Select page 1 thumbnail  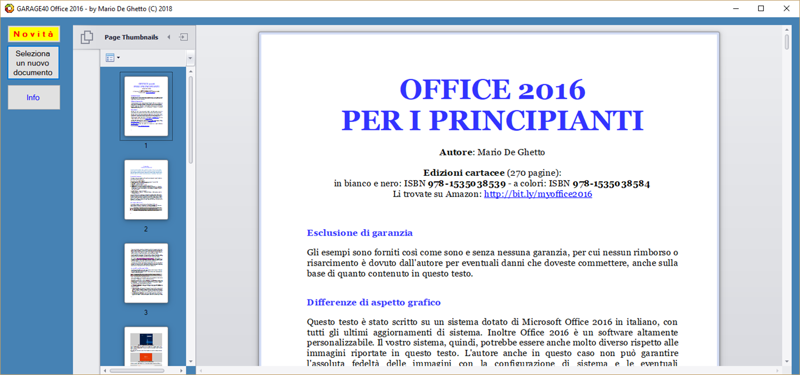click(146, 106)
